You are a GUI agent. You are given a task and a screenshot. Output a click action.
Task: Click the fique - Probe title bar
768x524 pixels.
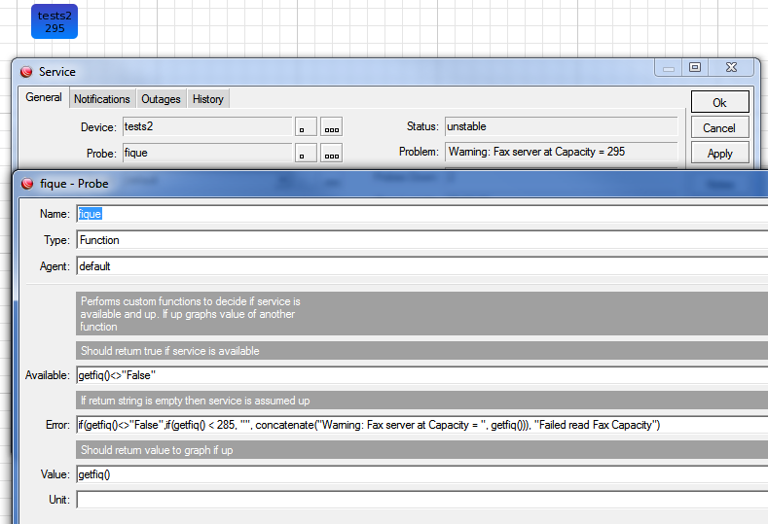point(392,184)
